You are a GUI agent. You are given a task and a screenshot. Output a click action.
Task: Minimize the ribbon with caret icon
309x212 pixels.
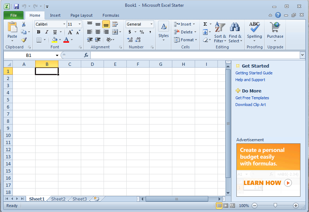point(271,15)
